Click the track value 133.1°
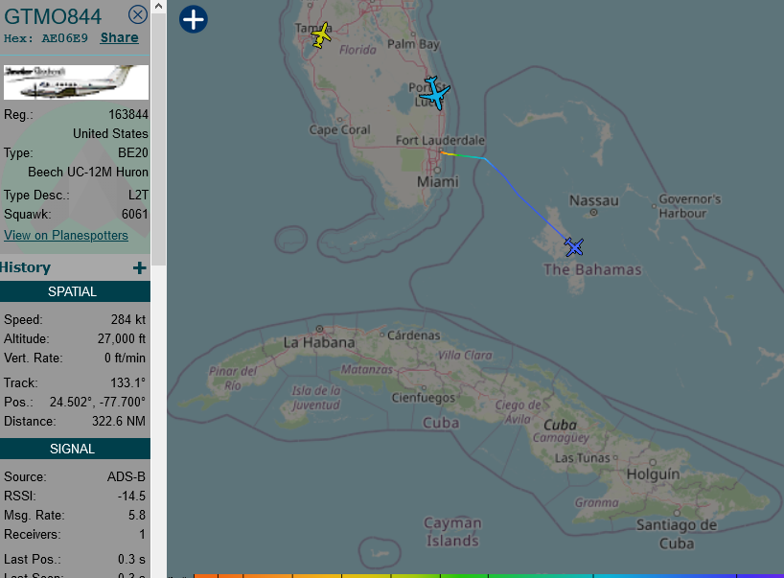784x578 pixels. (128, 383)
